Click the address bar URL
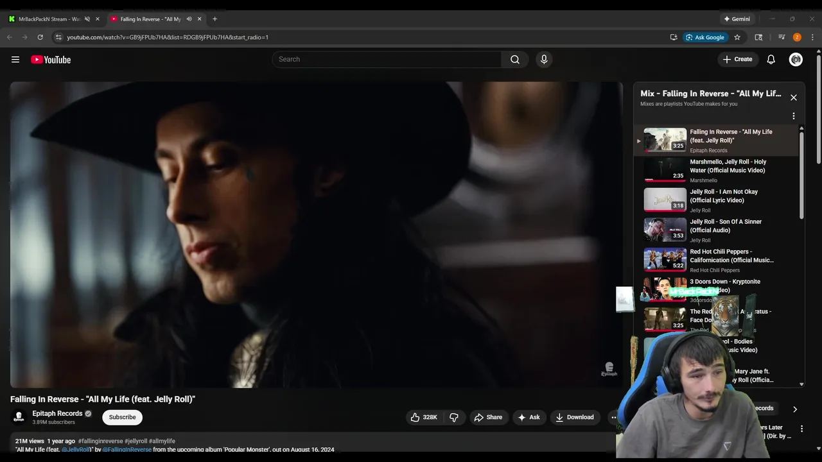The width and height of the screenshot is (822, 462). (168, 37)
